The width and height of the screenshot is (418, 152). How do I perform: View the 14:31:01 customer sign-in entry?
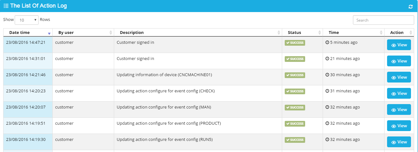(x=399, y=61)
